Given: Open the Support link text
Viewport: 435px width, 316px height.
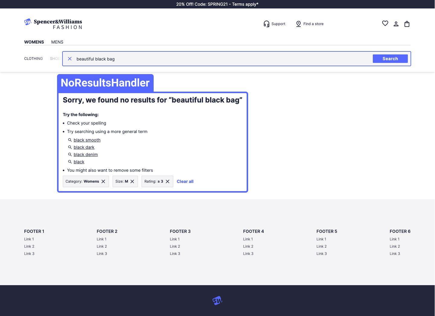Looking at the screenshot, I should (278, 24).
